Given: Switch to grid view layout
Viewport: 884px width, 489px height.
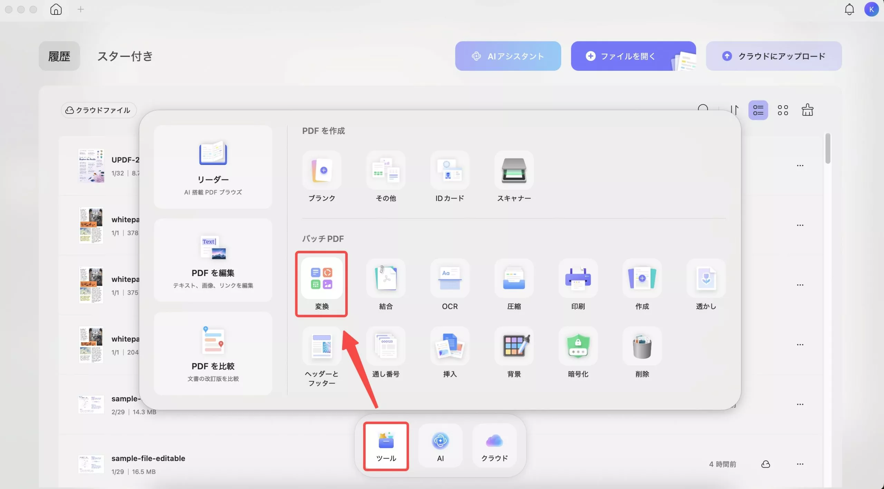Looking at the screenshot, I should point(783,110).
